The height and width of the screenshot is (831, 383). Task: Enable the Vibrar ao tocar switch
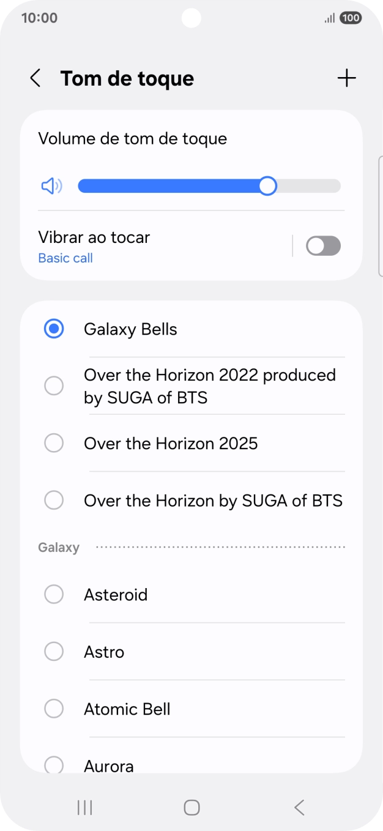coord(322,246)
